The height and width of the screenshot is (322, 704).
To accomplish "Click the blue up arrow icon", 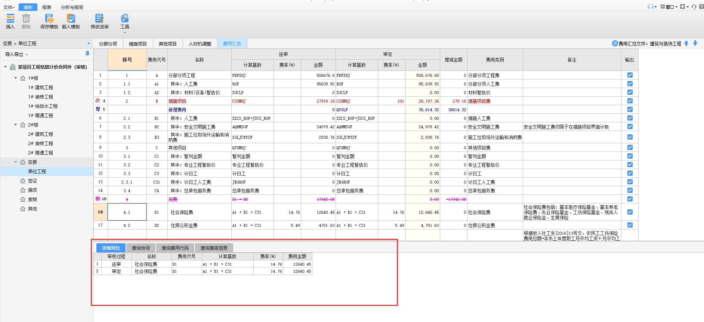I will click(686, 43).
